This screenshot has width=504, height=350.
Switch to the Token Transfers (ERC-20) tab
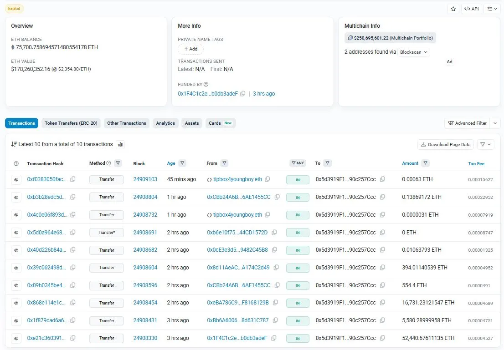pyautogui.click(x=71, y=123)
